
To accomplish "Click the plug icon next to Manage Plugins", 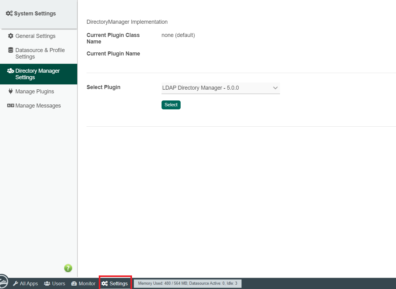I will (x=11, y=91).
